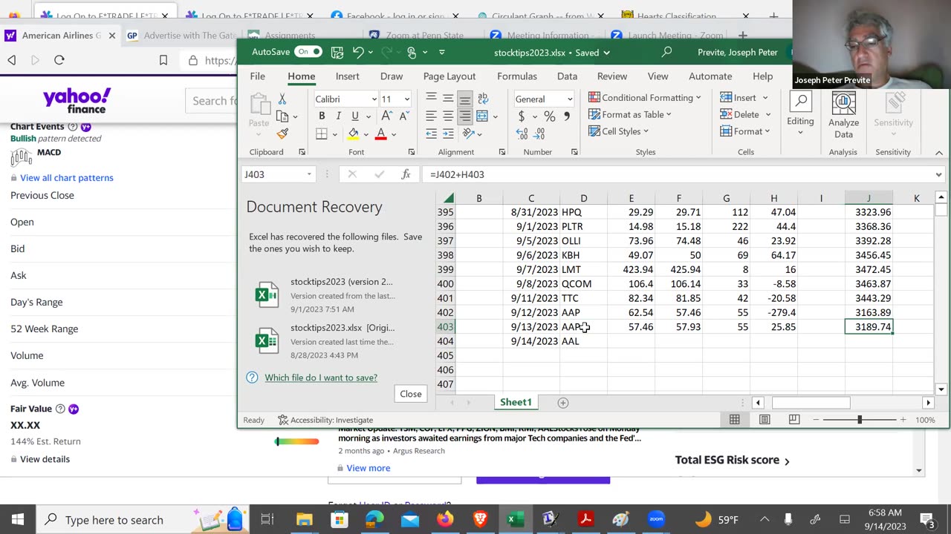
Task: Adjust the zoom slider in status bar
Action: point(860,420)
